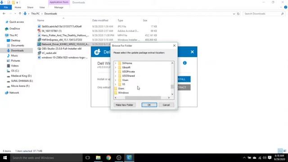The height and width of the screenshot is (162, 288).
Task: Click folder tree scroll down arrow
Action: 172,94
